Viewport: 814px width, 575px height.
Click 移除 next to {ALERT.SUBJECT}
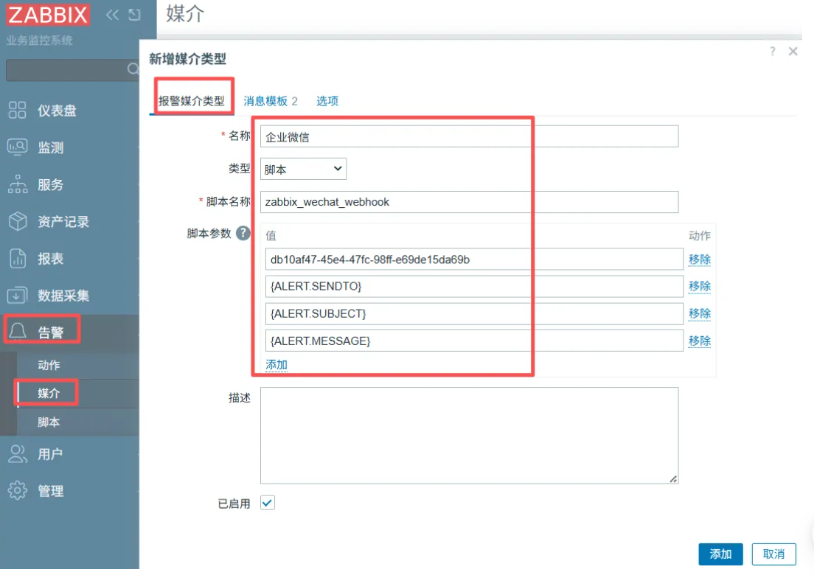click(699, 313)
